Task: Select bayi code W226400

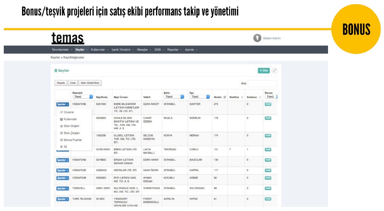Action: click(x=101, y=170)
